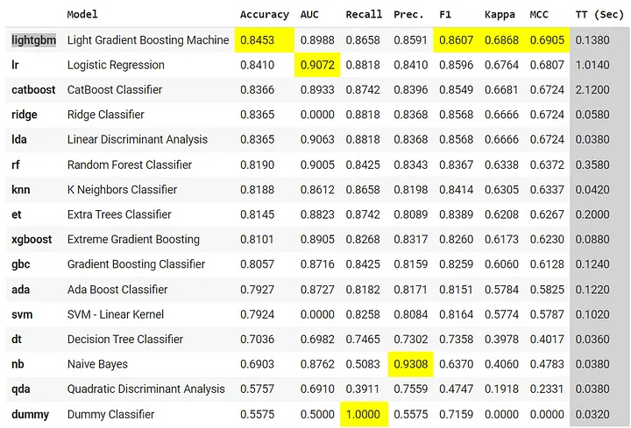Select Ada Boost Classifier model name

point(117,290)
